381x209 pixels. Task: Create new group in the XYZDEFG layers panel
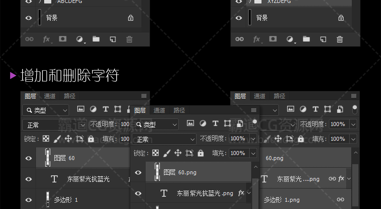tap(306, 39)
